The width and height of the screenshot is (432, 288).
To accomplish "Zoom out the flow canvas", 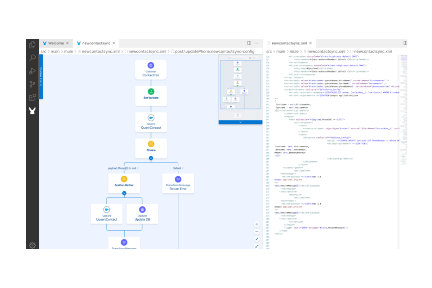I will click(257, 232).
